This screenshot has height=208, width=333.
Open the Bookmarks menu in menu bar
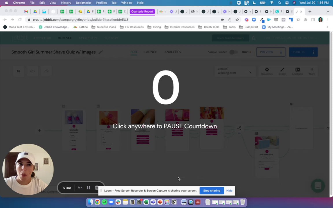(x=84, y=3)
